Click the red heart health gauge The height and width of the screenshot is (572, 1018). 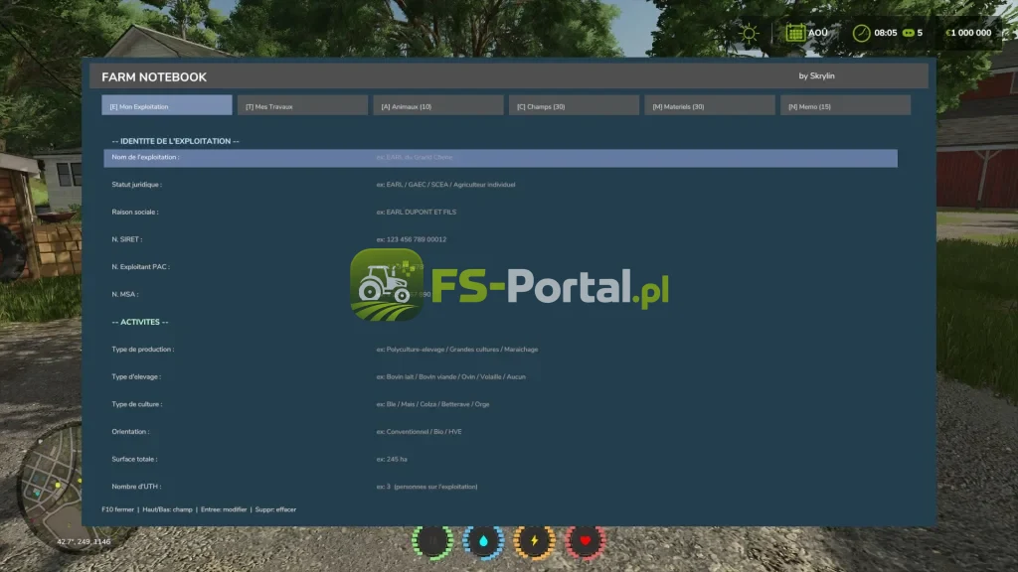[x=586, y=541]
